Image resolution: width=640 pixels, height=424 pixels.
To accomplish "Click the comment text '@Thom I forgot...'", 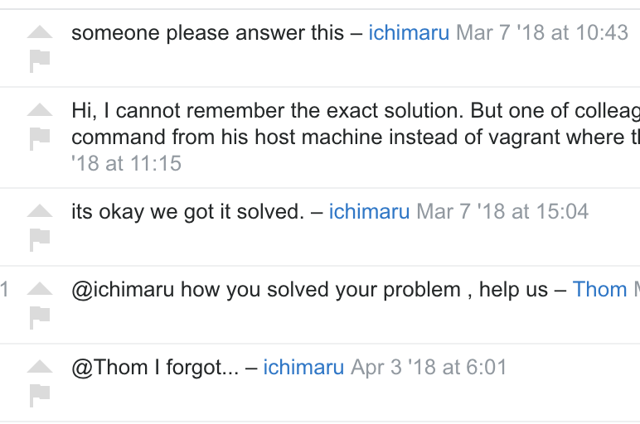I will point(155,368).
